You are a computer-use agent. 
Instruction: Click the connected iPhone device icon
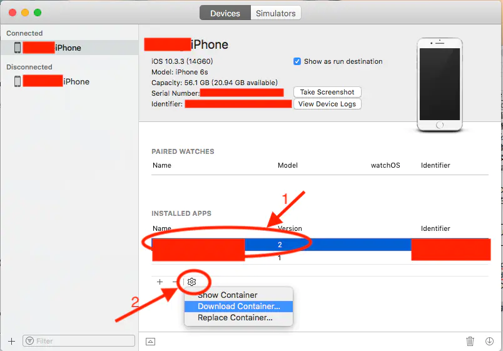click(x=18, y=48)
